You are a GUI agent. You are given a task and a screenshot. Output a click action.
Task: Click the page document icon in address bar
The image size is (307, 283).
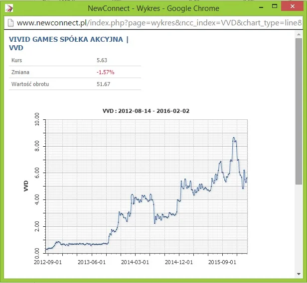tap(10, 23)
